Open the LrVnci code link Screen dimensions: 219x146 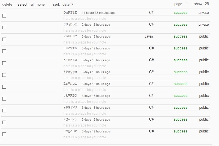click(x=70, y=84)
